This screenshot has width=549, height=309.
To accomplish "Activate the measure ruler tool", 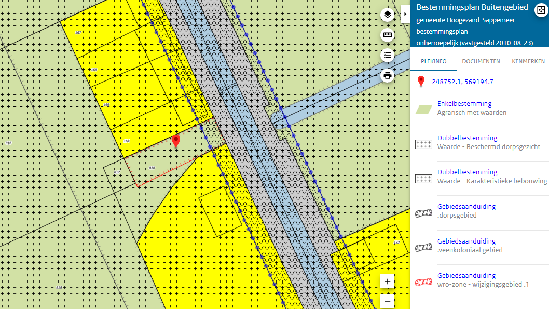I will pyautogui.click(x=387, y=35).
